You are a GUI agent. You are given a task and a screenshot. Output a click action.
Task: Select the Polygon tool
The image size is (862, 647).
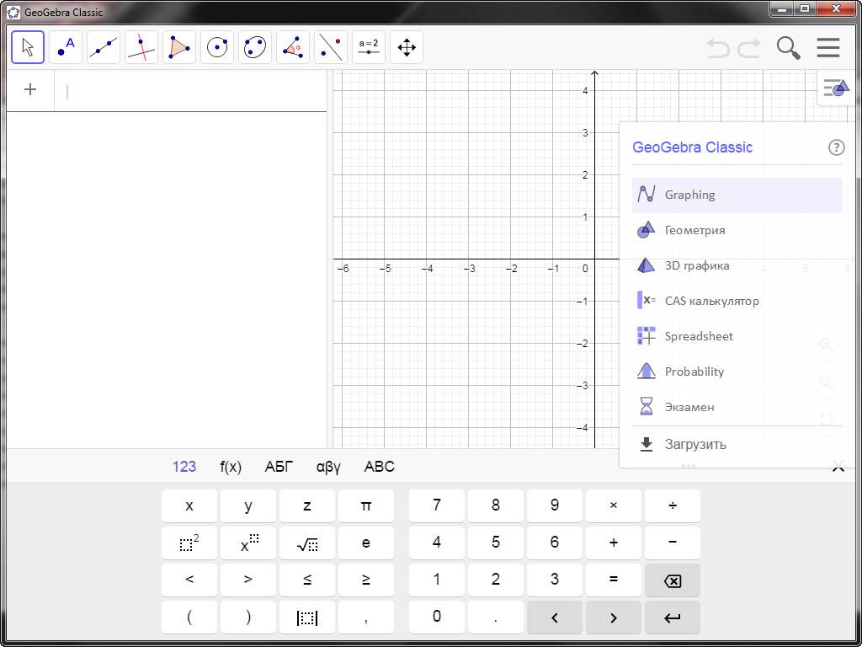click(179, 47)
